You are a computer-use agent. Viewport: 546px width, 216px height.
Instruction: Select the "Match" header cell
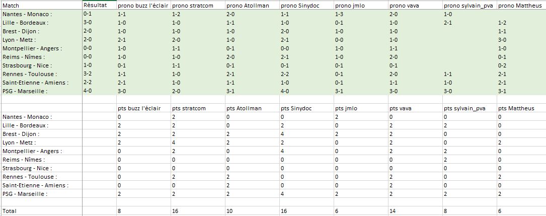(41, 5)
